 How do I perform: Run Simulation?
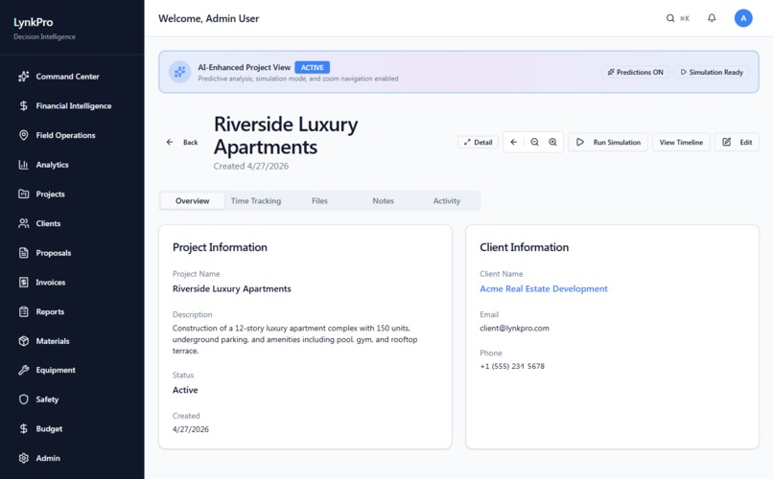608,143
